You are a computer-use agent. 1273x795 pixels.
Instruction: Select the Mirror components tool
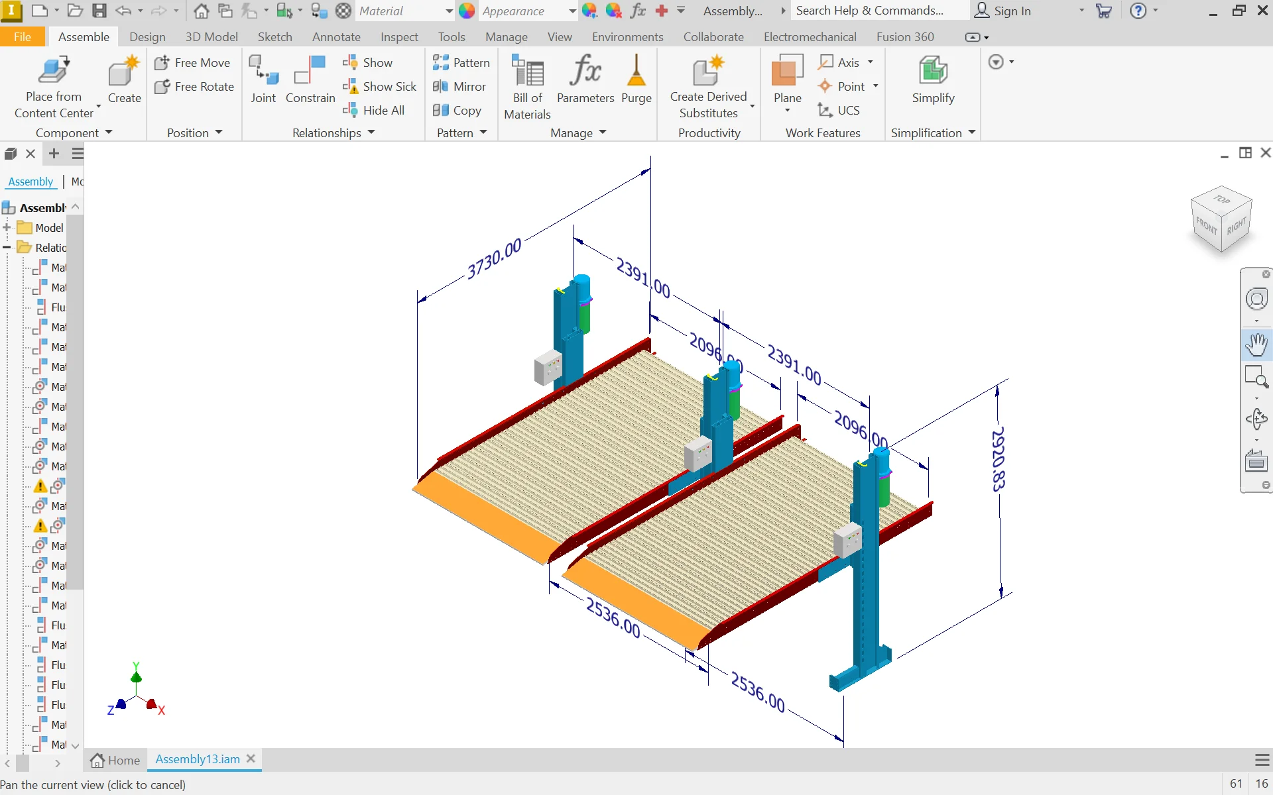(x=459, y=86)
